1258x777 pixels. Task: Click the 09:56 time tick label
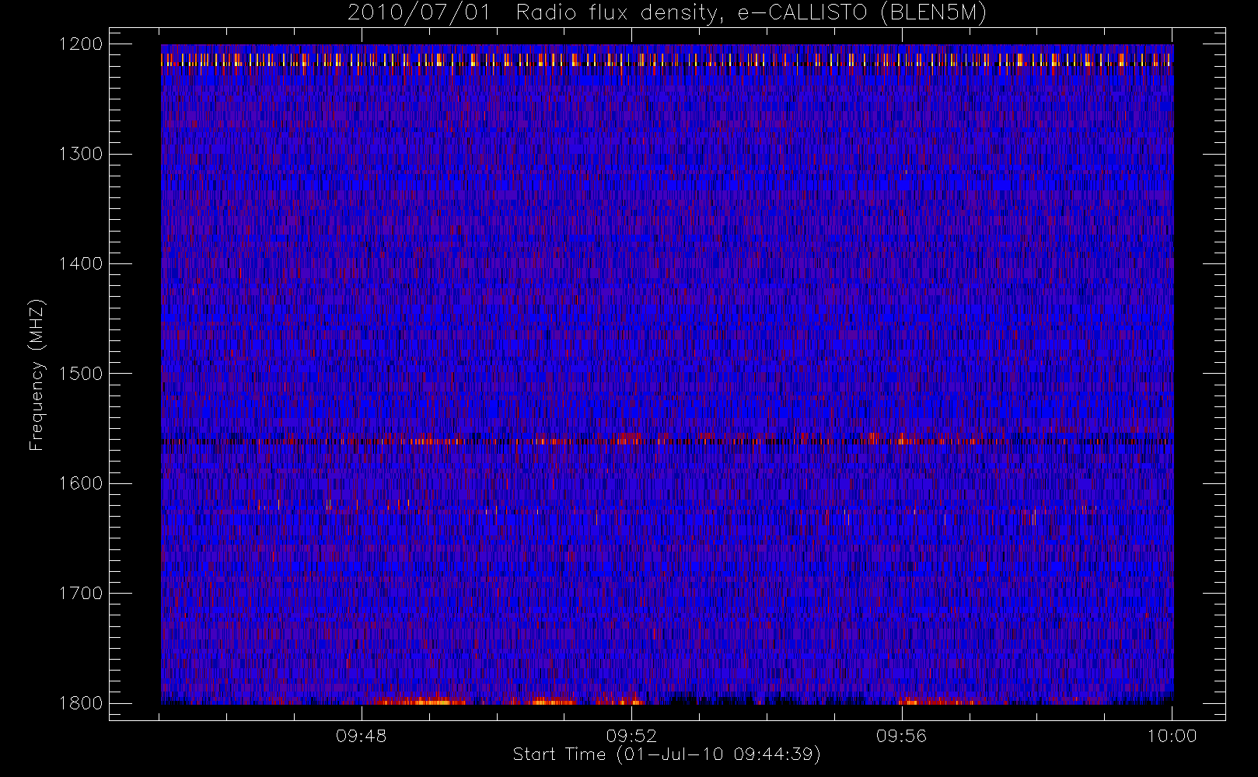click(901, 736)
